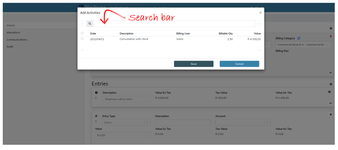The width and height of the screenshot is (338, 150).
Task: Click gear icon on entry 1 row
Action: pyautogui.click(x=329, y=92)
